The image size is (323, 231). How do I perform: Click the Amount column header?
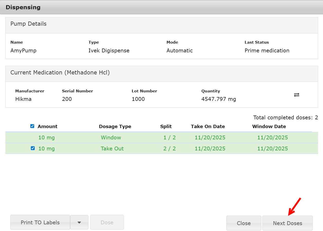pyautogui.click(x=48, y=126)
